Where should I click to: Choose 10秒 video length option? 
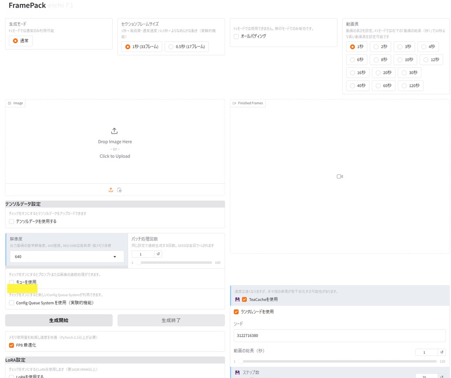(x=404, y=59)
